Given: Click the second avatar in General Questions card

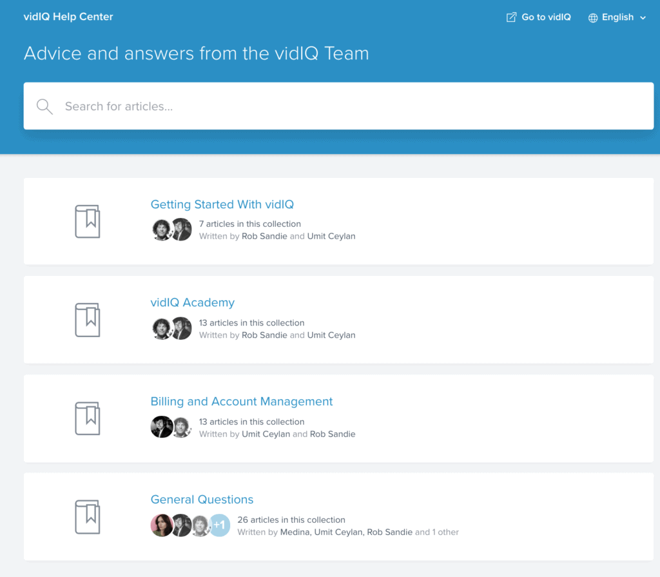Looking at the screenshot, I should (x=182, y=525).
